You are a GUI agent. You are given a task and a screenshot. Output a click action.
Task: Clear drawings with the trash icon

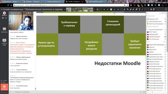pyautogui.click(x=151, y=9)
